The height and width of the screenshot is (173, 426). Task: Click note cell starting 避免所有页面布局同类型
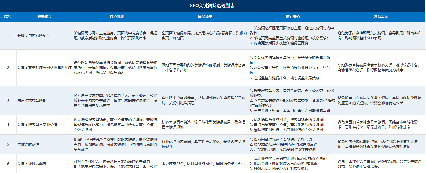click(381, 100)
